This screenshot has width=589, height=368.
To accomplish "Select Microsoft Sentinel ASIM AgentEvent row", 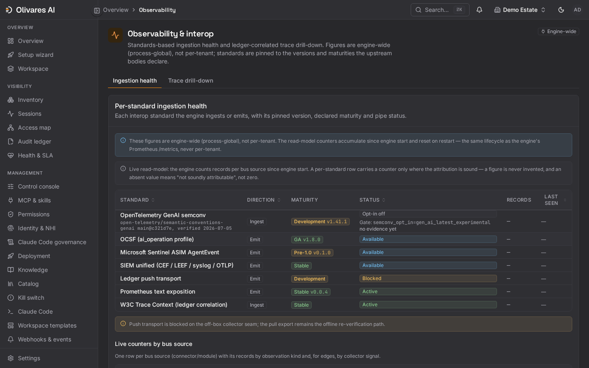I will pos(343,252).
